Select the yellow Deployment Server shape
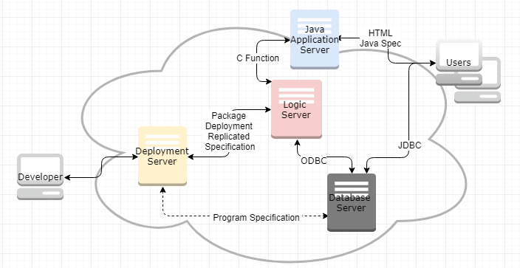This screenshot has width=520, height=268. [162, 156]
